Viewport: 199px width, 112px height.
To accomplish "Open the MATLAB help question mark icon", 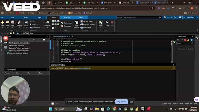I will 180,18.
